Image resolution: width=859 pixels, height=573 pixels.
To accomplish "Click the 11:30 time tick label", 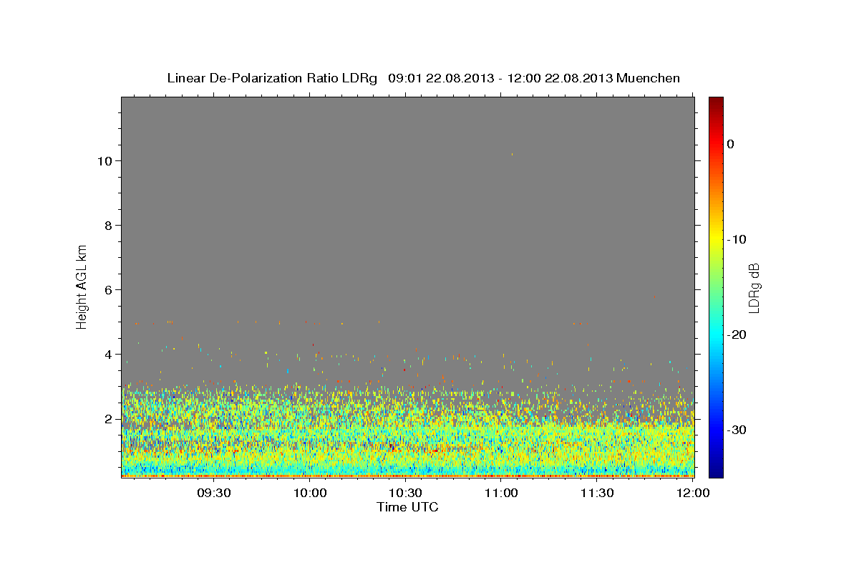I will point(596,493).
